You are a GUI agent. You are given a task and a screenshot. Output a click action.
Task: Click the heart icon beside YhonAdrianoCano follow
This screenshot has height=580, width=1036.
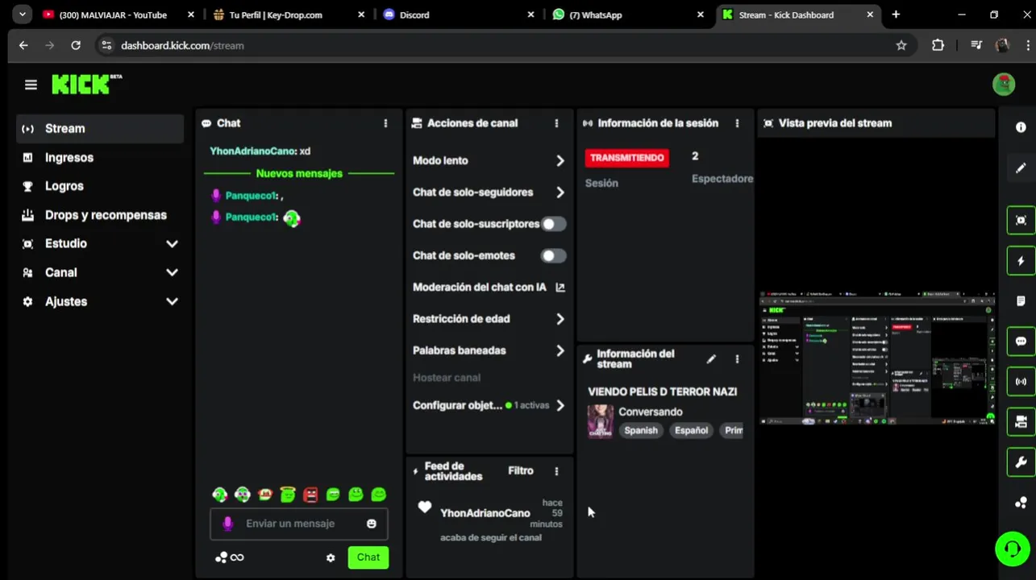coord(425,507)
